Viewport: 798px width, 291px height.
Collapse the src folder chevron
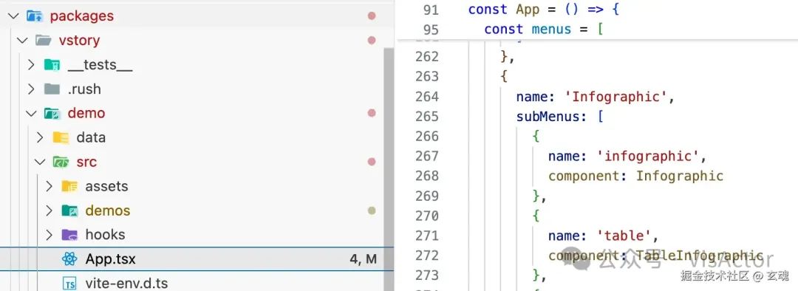point(40,162)
